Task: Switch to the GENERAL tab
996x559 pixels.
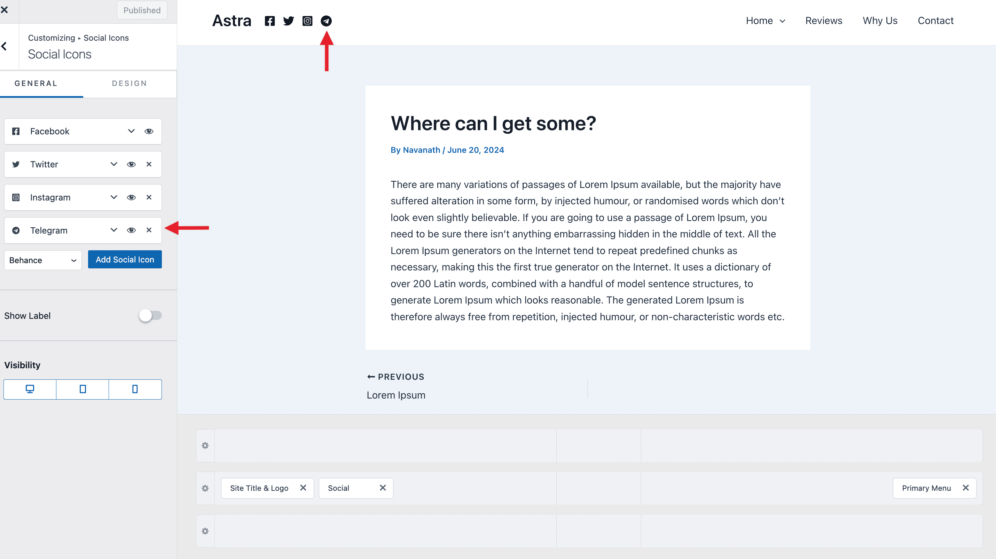Action: coord(36,84)
